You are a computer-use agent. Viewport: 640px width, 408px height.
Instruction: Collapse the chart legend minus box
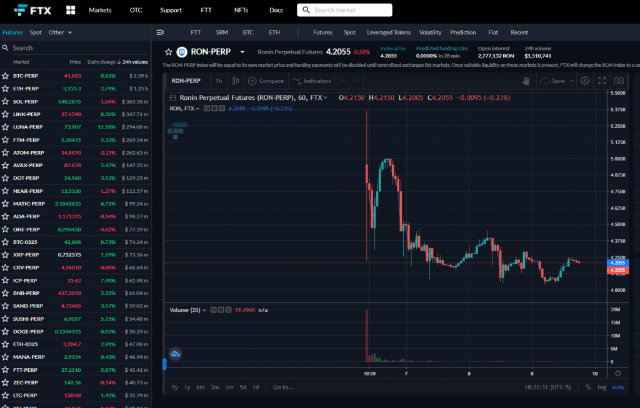click(x=172, y=97)
